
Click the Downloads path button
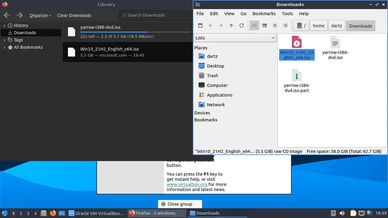click(360, 26)
